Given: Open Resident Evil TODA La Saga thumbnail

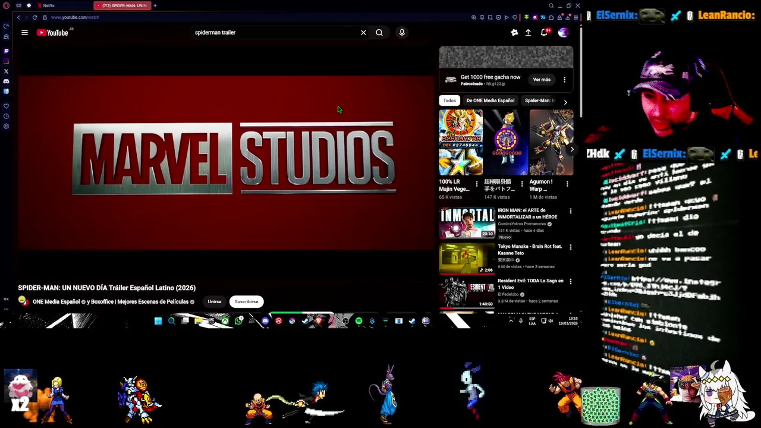Looking at the screenshot, I should [467, 292].
